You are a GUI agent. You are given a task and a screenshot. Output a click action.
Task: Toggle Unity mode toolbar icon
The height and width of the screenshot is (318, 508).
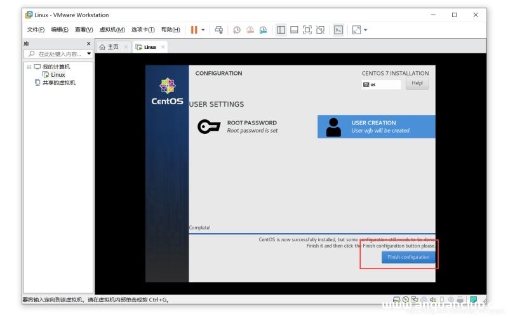click(321, 30)
